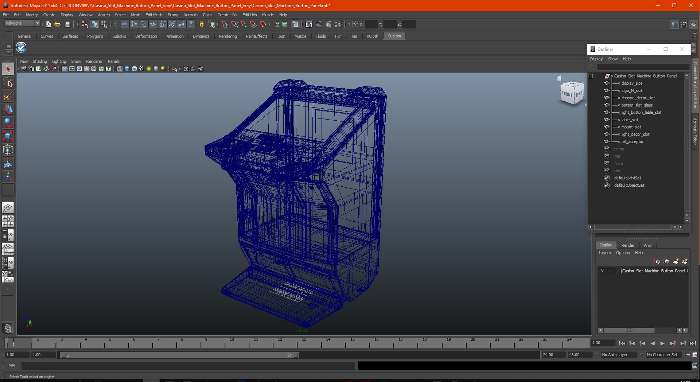
Task: Play the animation forward
Action: (662, 343)
